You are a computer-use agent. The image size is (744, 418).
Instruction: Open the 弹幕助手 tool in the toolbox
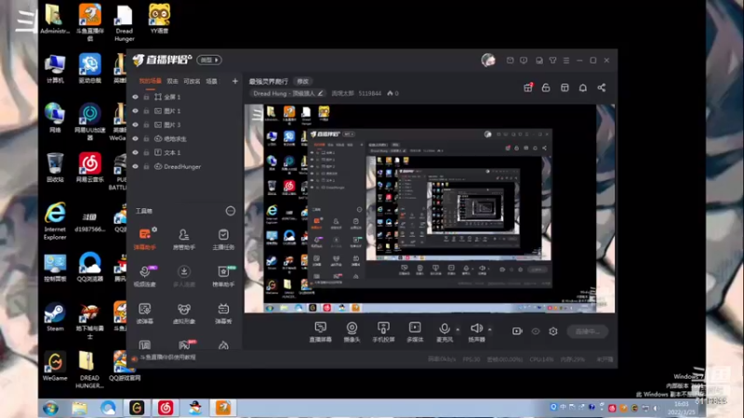click(145, 239)
